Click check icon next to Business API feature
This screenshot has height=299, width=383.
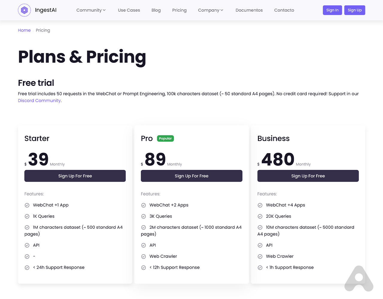pyautogui.click(x=260, y=245)
